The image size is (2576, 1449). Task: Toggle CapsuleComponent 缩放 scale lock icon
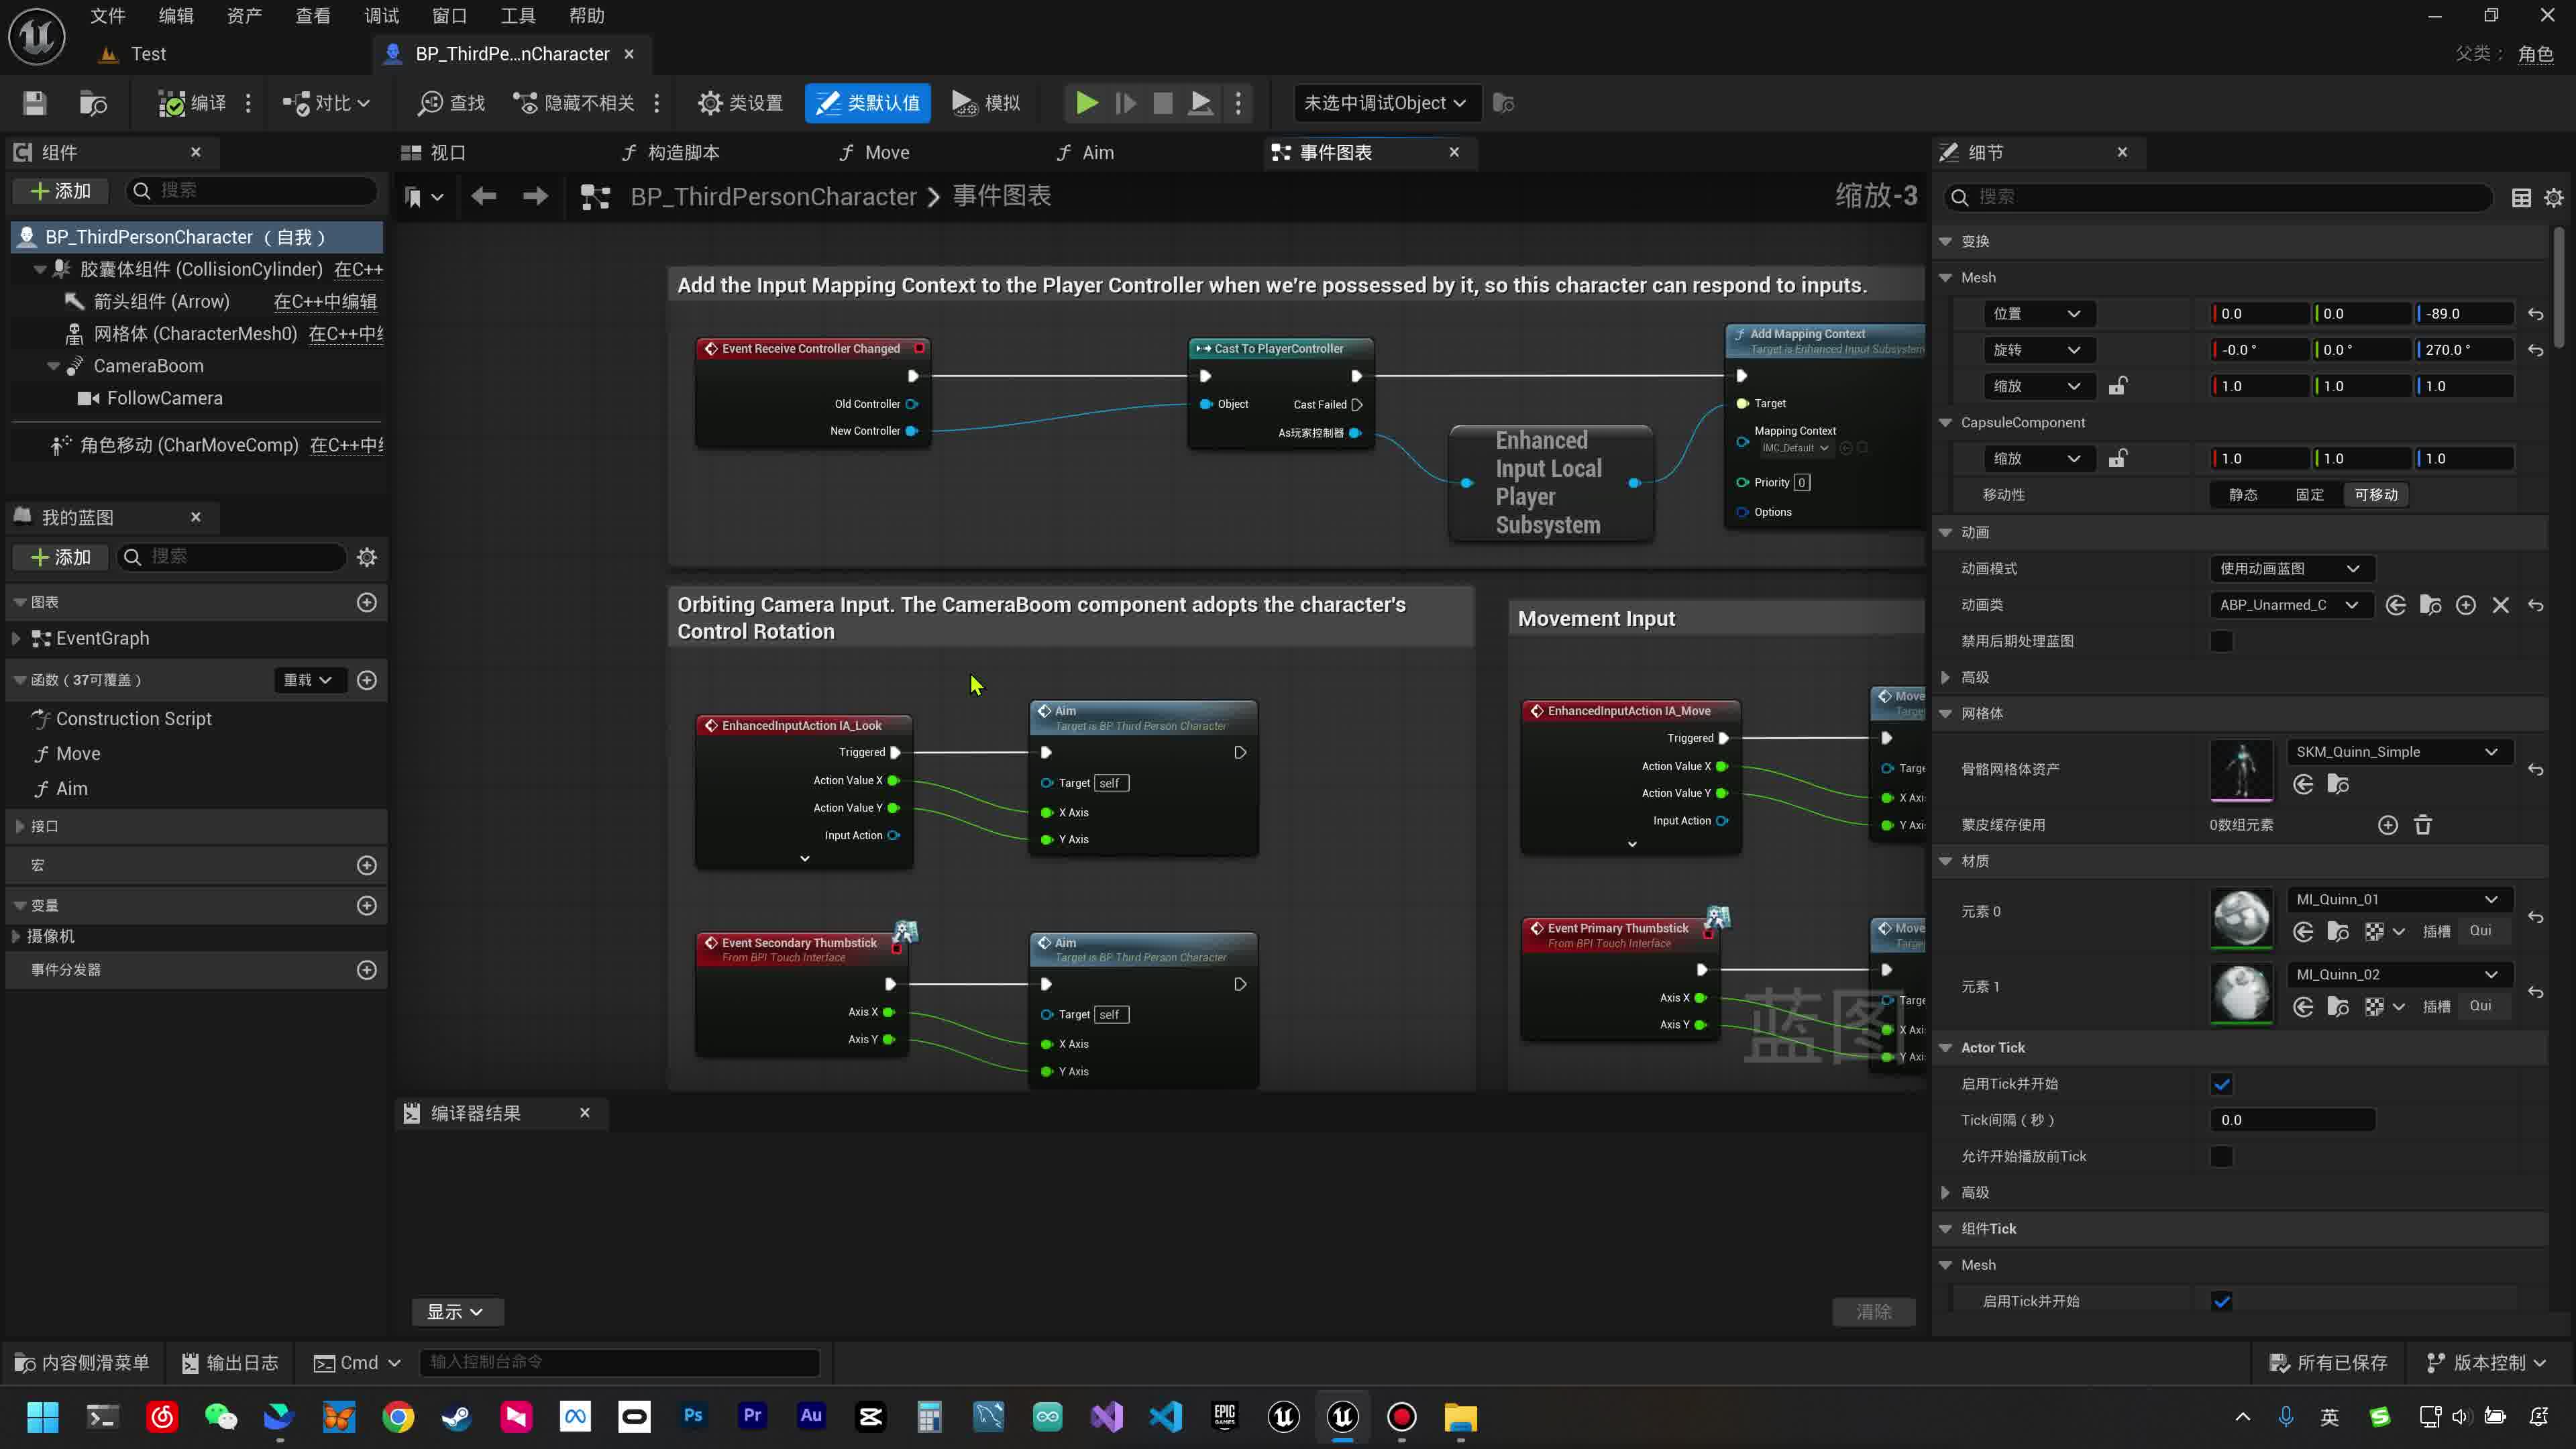click(x=2117, y=459)
